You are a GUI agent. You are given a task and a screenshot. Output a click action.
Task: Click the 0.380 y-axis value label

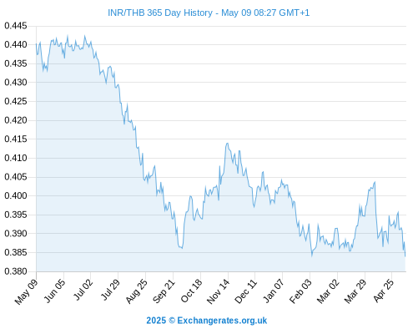pos(16,271)
